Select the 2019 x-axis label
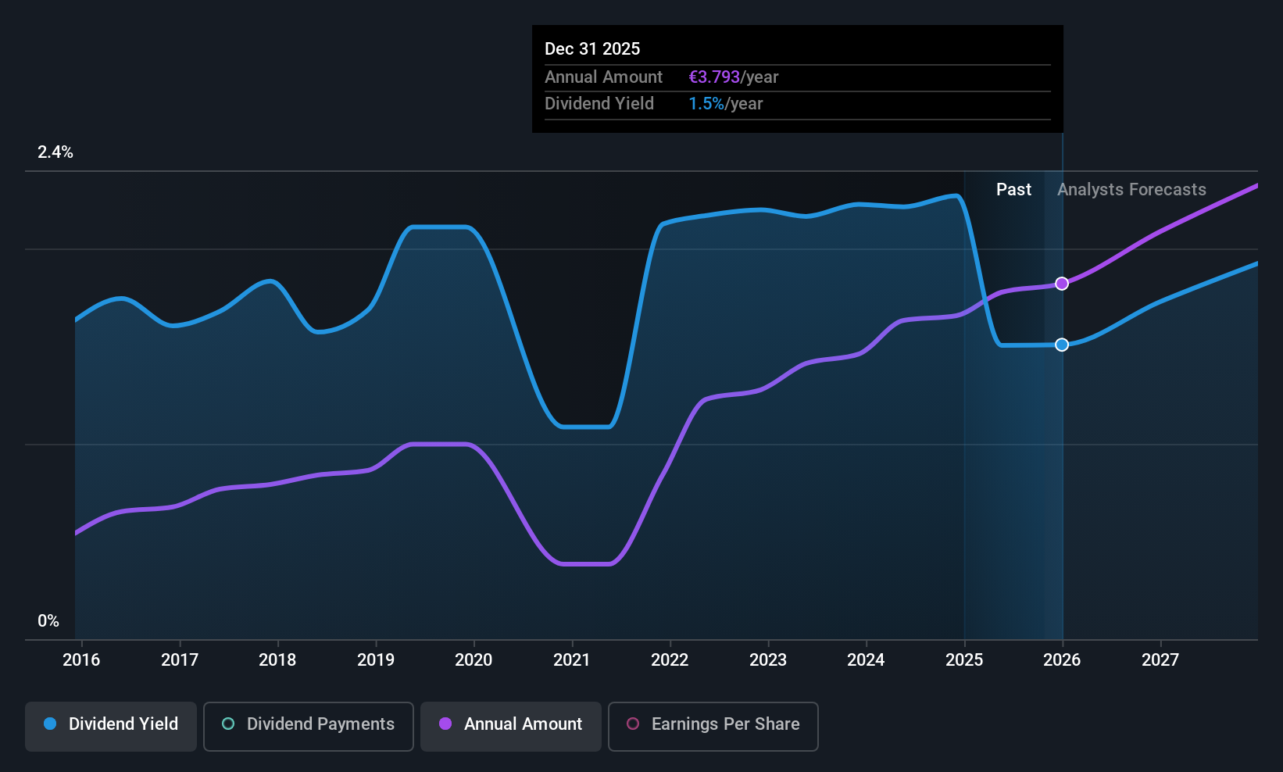1283x772 pixels. coord(376,659)
